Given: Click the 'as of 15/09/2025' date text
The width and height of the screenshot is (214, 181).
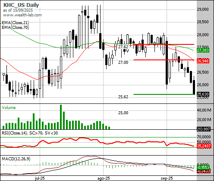Looking at the screenshot, I should [18, 10].
